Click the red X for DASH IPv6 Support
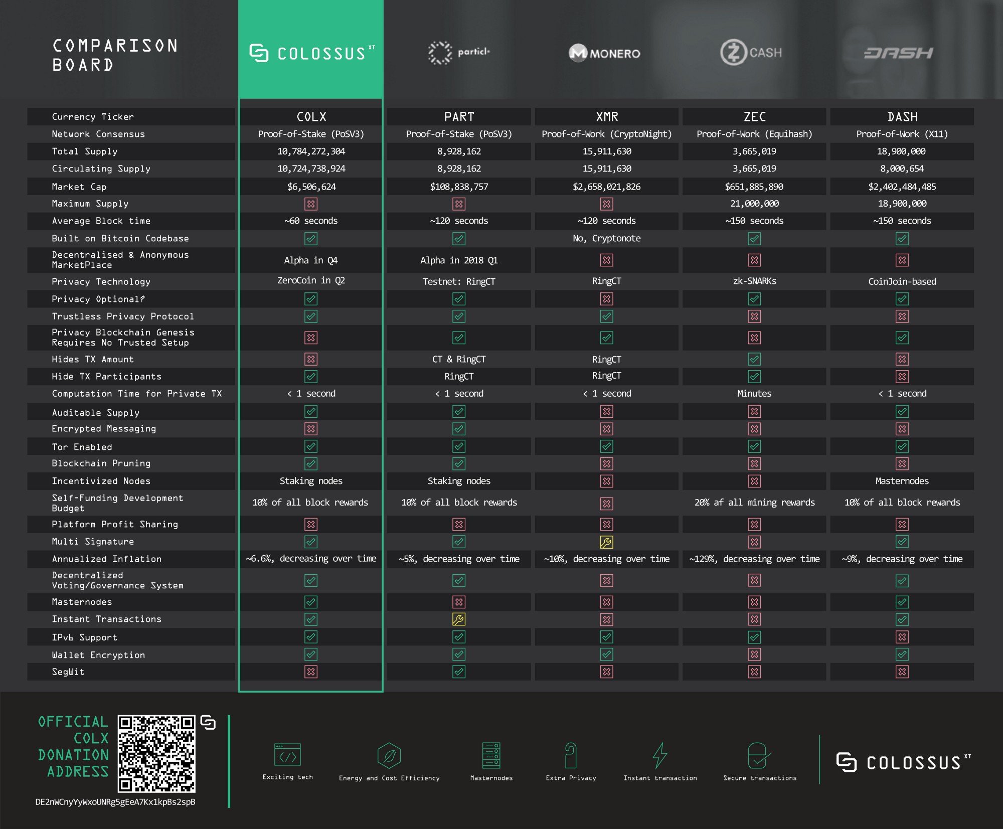Viewport: 1003px width, 829px height. point(902,637)
